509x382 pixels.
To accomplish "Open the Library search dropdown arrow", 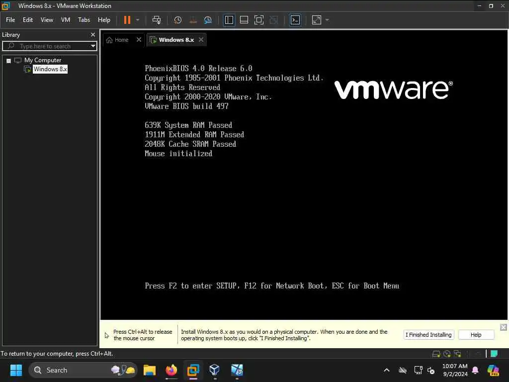I will (93, 46).
